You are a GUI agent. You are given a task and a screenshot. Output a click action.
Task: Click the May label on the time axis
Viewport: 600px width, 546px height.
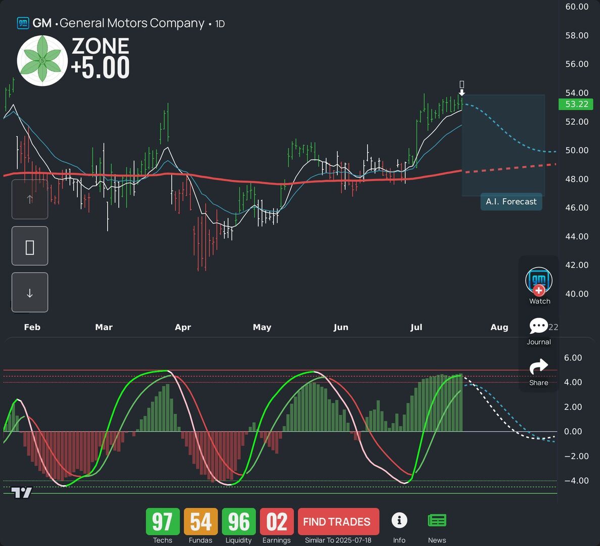[x=262, y=327]
